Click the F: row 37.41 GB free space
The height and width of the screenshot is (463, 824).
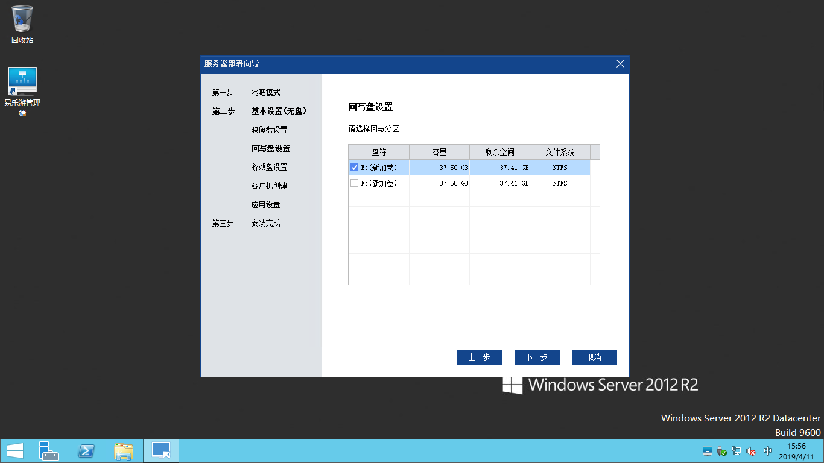coord(500,183)
